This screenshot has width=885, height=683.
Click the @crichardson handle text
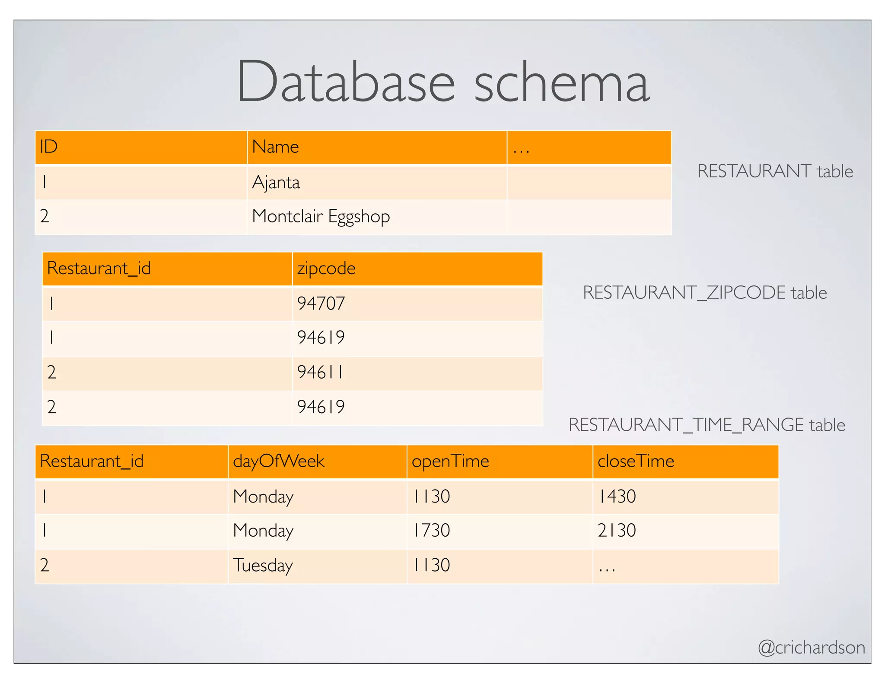pyautogui.click(x=811, y=648)
